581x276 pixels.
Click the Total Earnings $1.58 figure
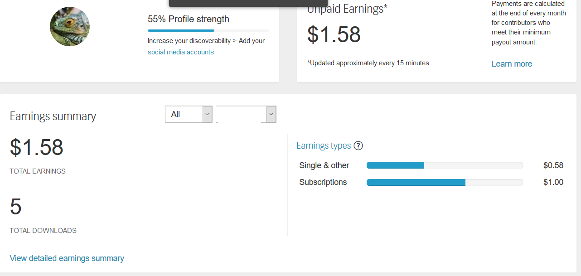tap(37, 147)
